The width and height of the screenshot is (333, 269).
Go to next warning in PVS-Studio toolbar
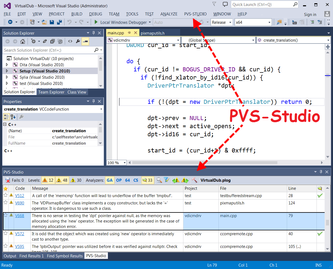click(185, 180)
